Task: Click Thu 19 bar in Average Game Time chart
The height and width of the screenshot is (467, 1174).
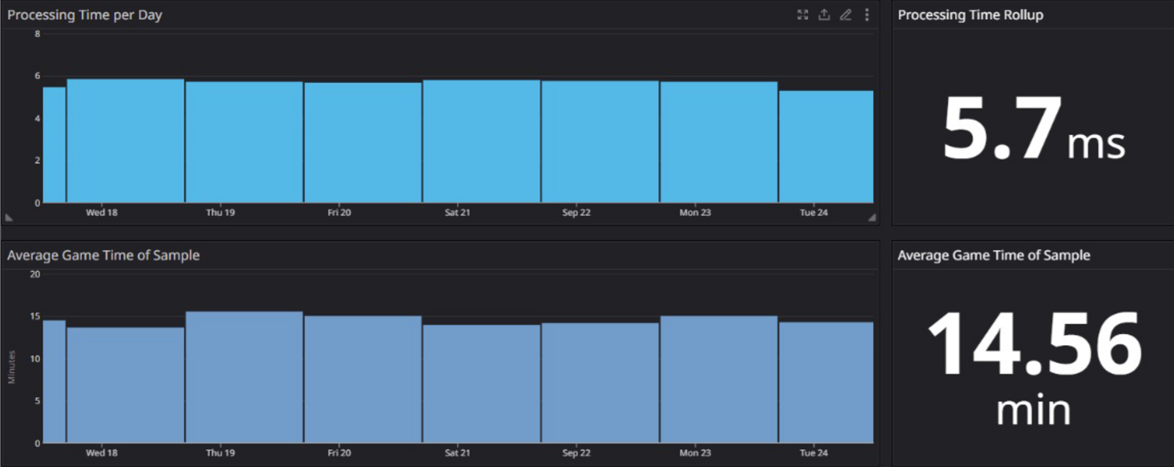Action: (x=244, y=377)
